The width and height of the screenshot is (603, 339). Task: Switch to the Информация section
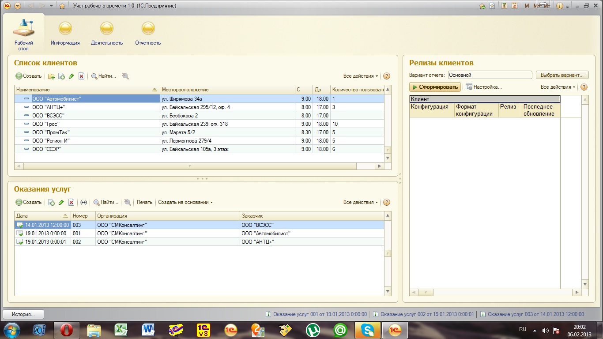65,34
